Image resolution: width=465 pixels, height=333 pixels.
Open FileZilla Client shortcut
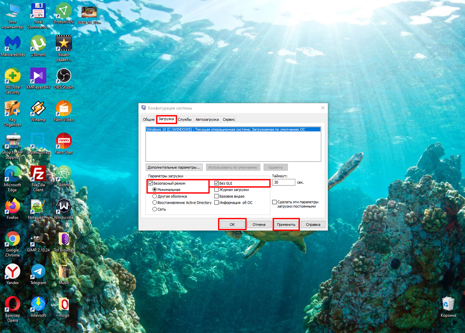[x=38, y=179]
